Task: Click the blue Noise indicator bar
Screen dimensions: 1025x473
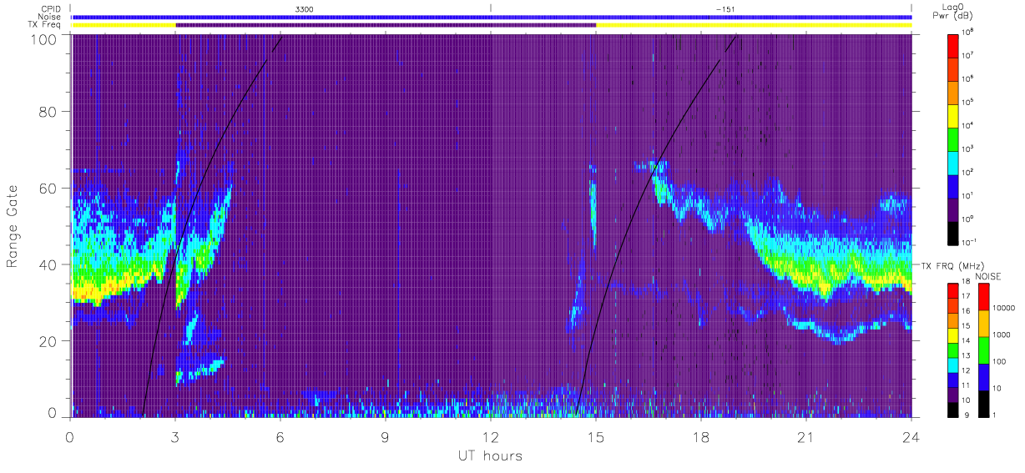Action: tap(491, 17)
